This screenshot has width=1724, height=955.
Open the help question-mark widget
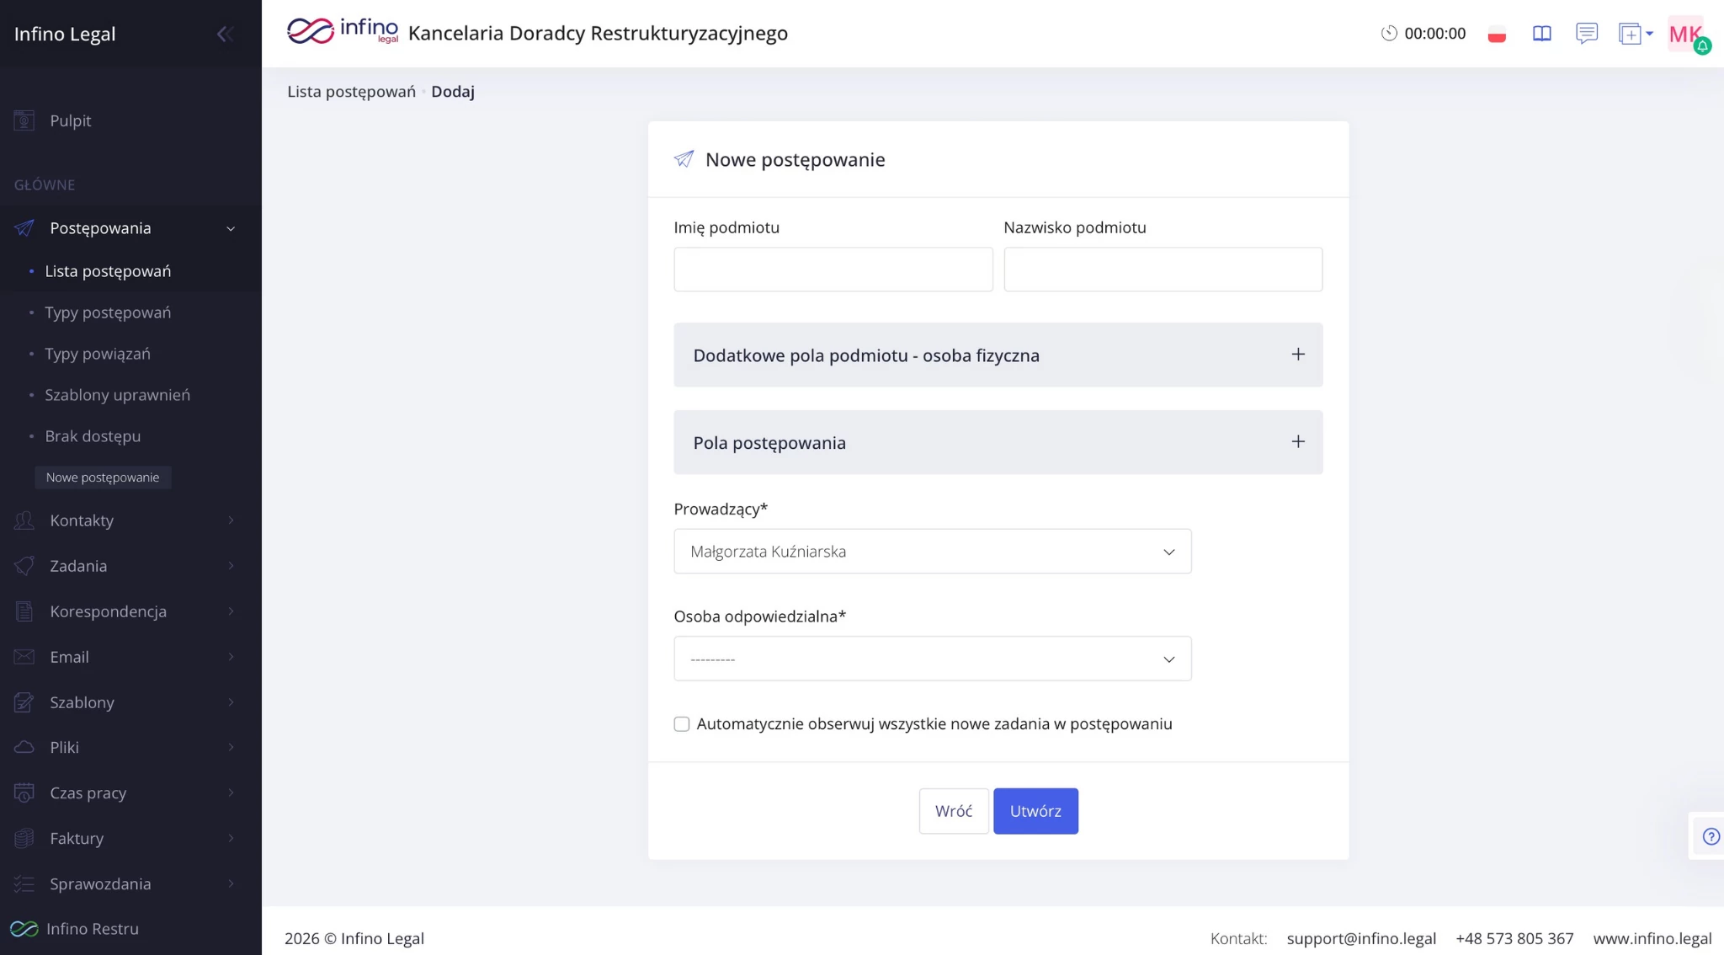pyautogui.click(x=1711, y=836)
